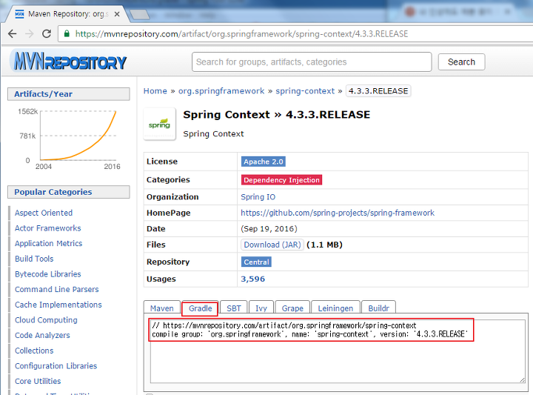
Task: Click the green secure padlock icon
Action: pos(67,33)
